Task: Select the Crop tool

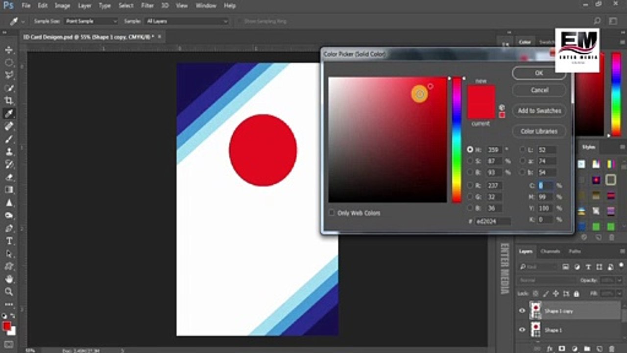Action: (9, 101)
